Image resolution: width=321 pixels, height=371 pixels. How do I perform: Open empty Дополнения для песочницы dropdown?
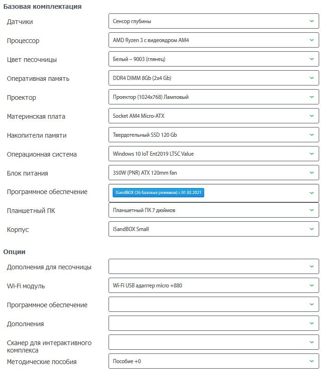click(x=213, y=267)
